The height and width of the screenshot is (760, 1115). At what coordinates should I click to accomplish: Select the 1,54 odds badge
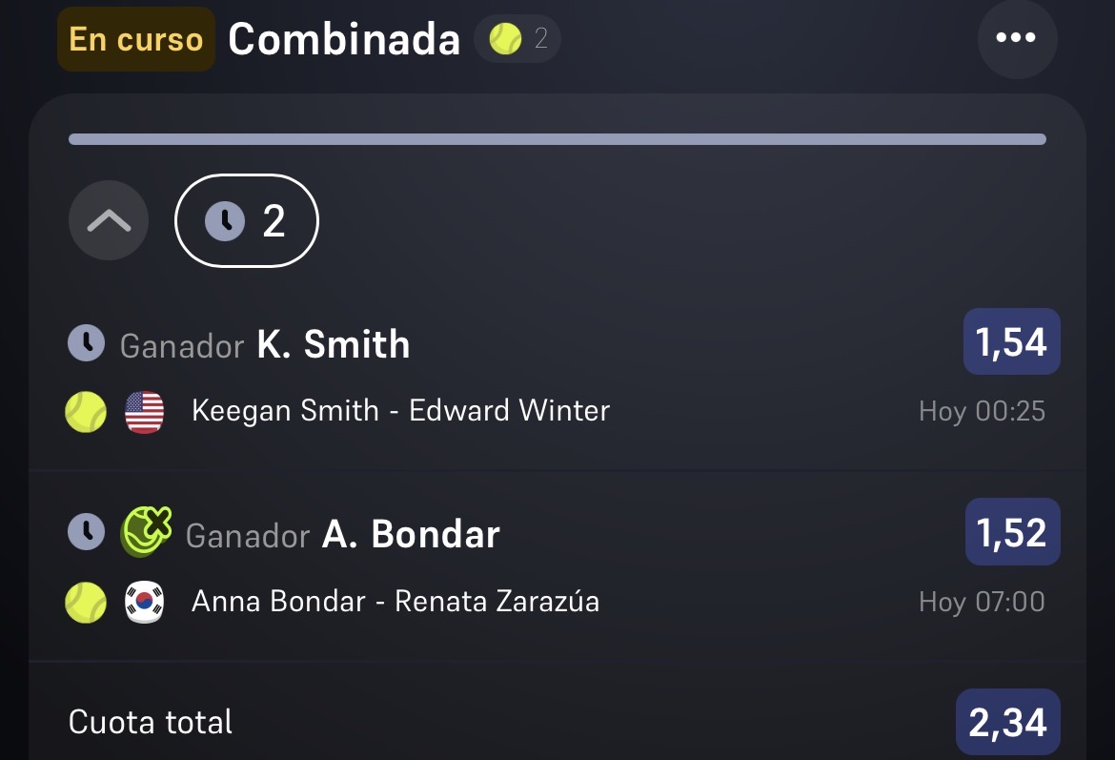point(1011,341)
